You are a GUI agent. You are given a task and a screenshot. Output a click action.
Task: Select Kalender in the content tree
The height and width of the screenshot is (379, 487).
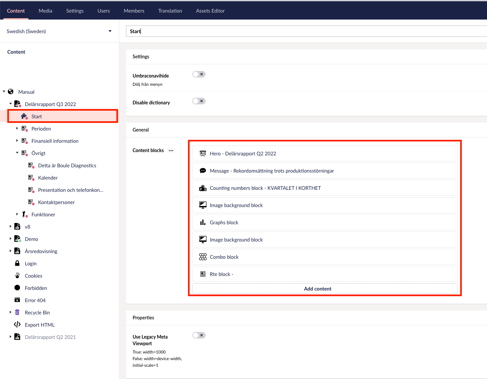pyautogui.click(x=48, y=178)
